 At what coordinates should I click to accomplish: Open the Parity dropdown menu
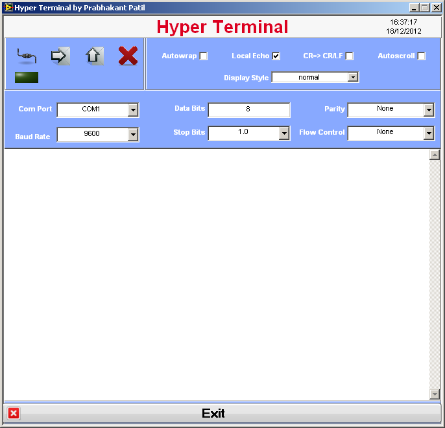pyautogui.click(x=429, y=109)
